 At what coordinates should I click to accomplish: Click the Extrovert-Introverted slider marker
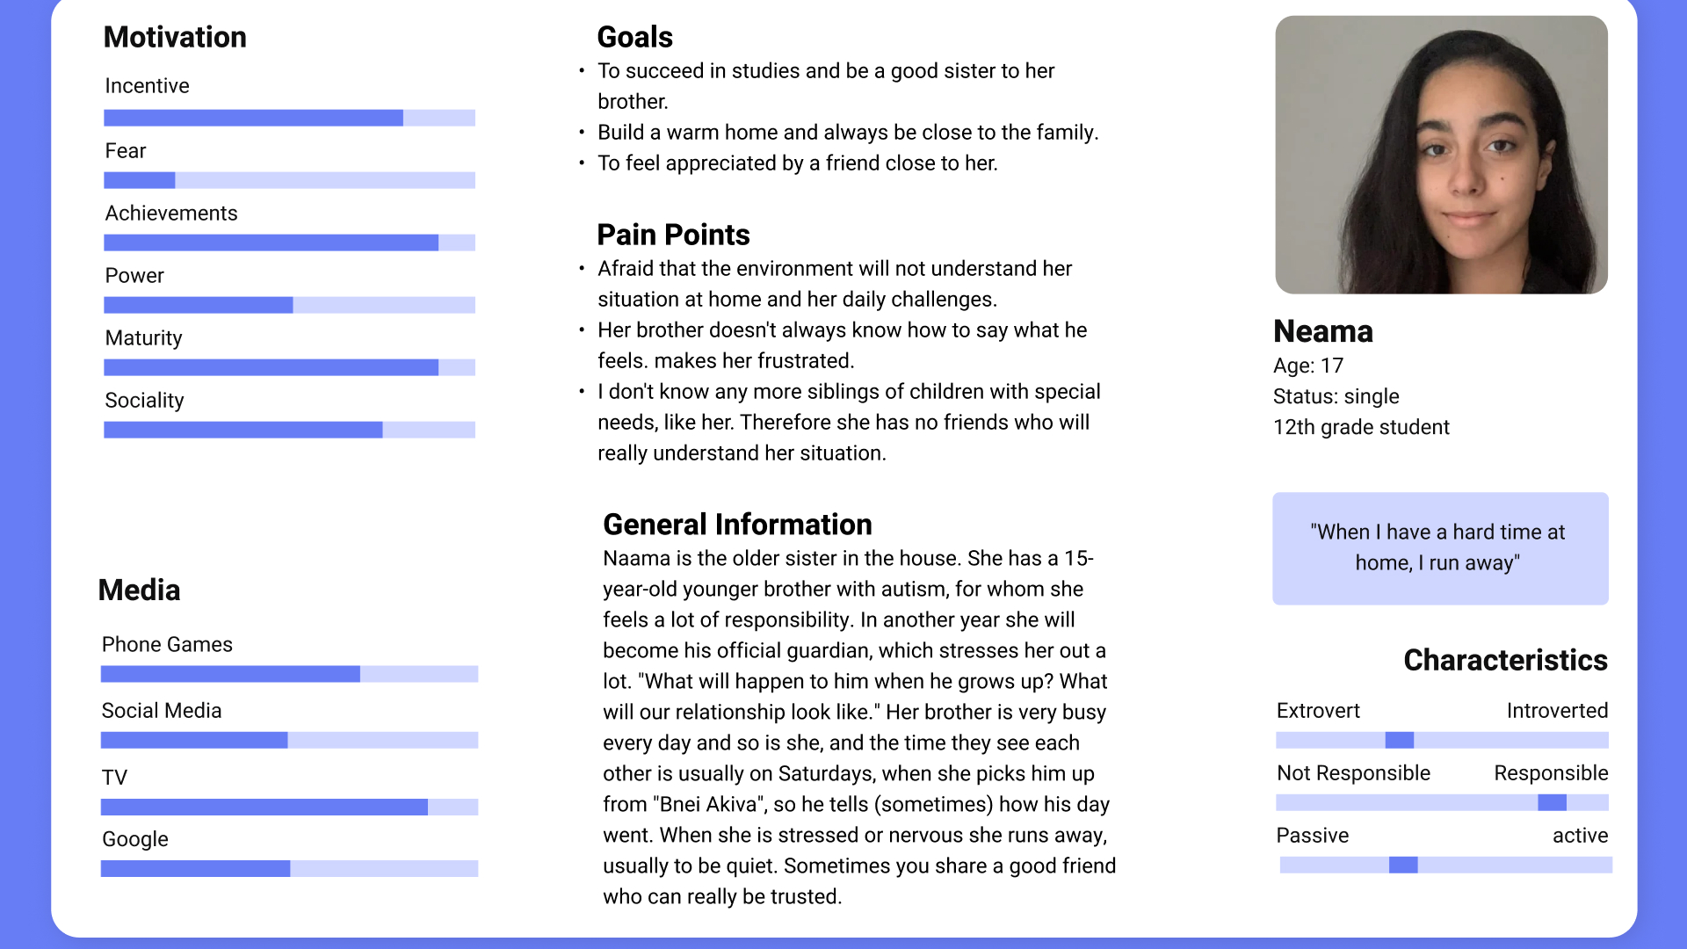1400,740
